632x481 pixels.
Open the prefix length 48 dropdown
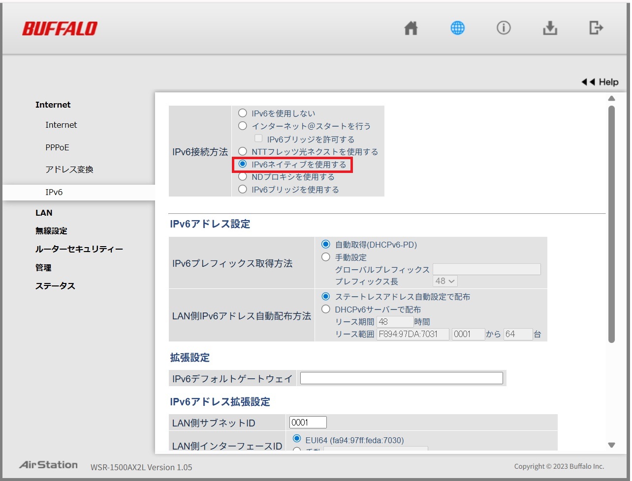click(445, 281)
